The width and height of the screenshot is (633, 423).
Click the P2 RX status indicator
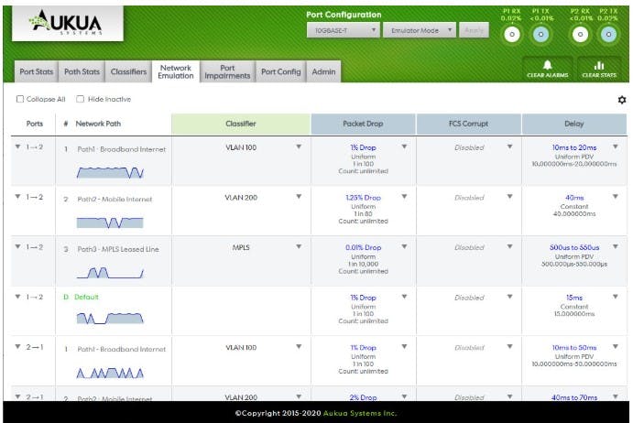tap(580, 34)
